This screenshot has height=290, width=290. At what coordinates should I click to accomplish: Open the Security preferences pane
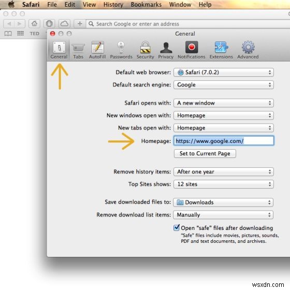click(145, 50)
